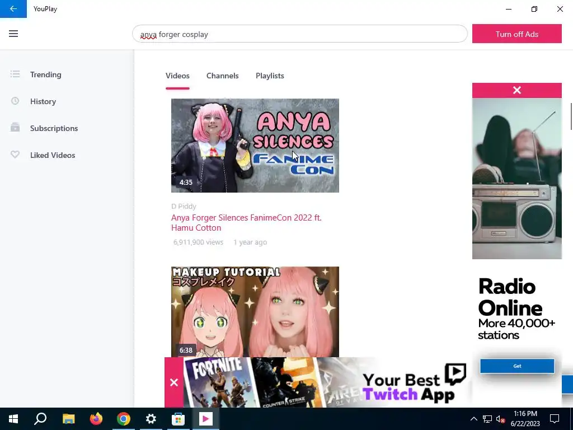Click the 4:35 duration badge
This screenshot has height=430, width=573.
point(186,182)
